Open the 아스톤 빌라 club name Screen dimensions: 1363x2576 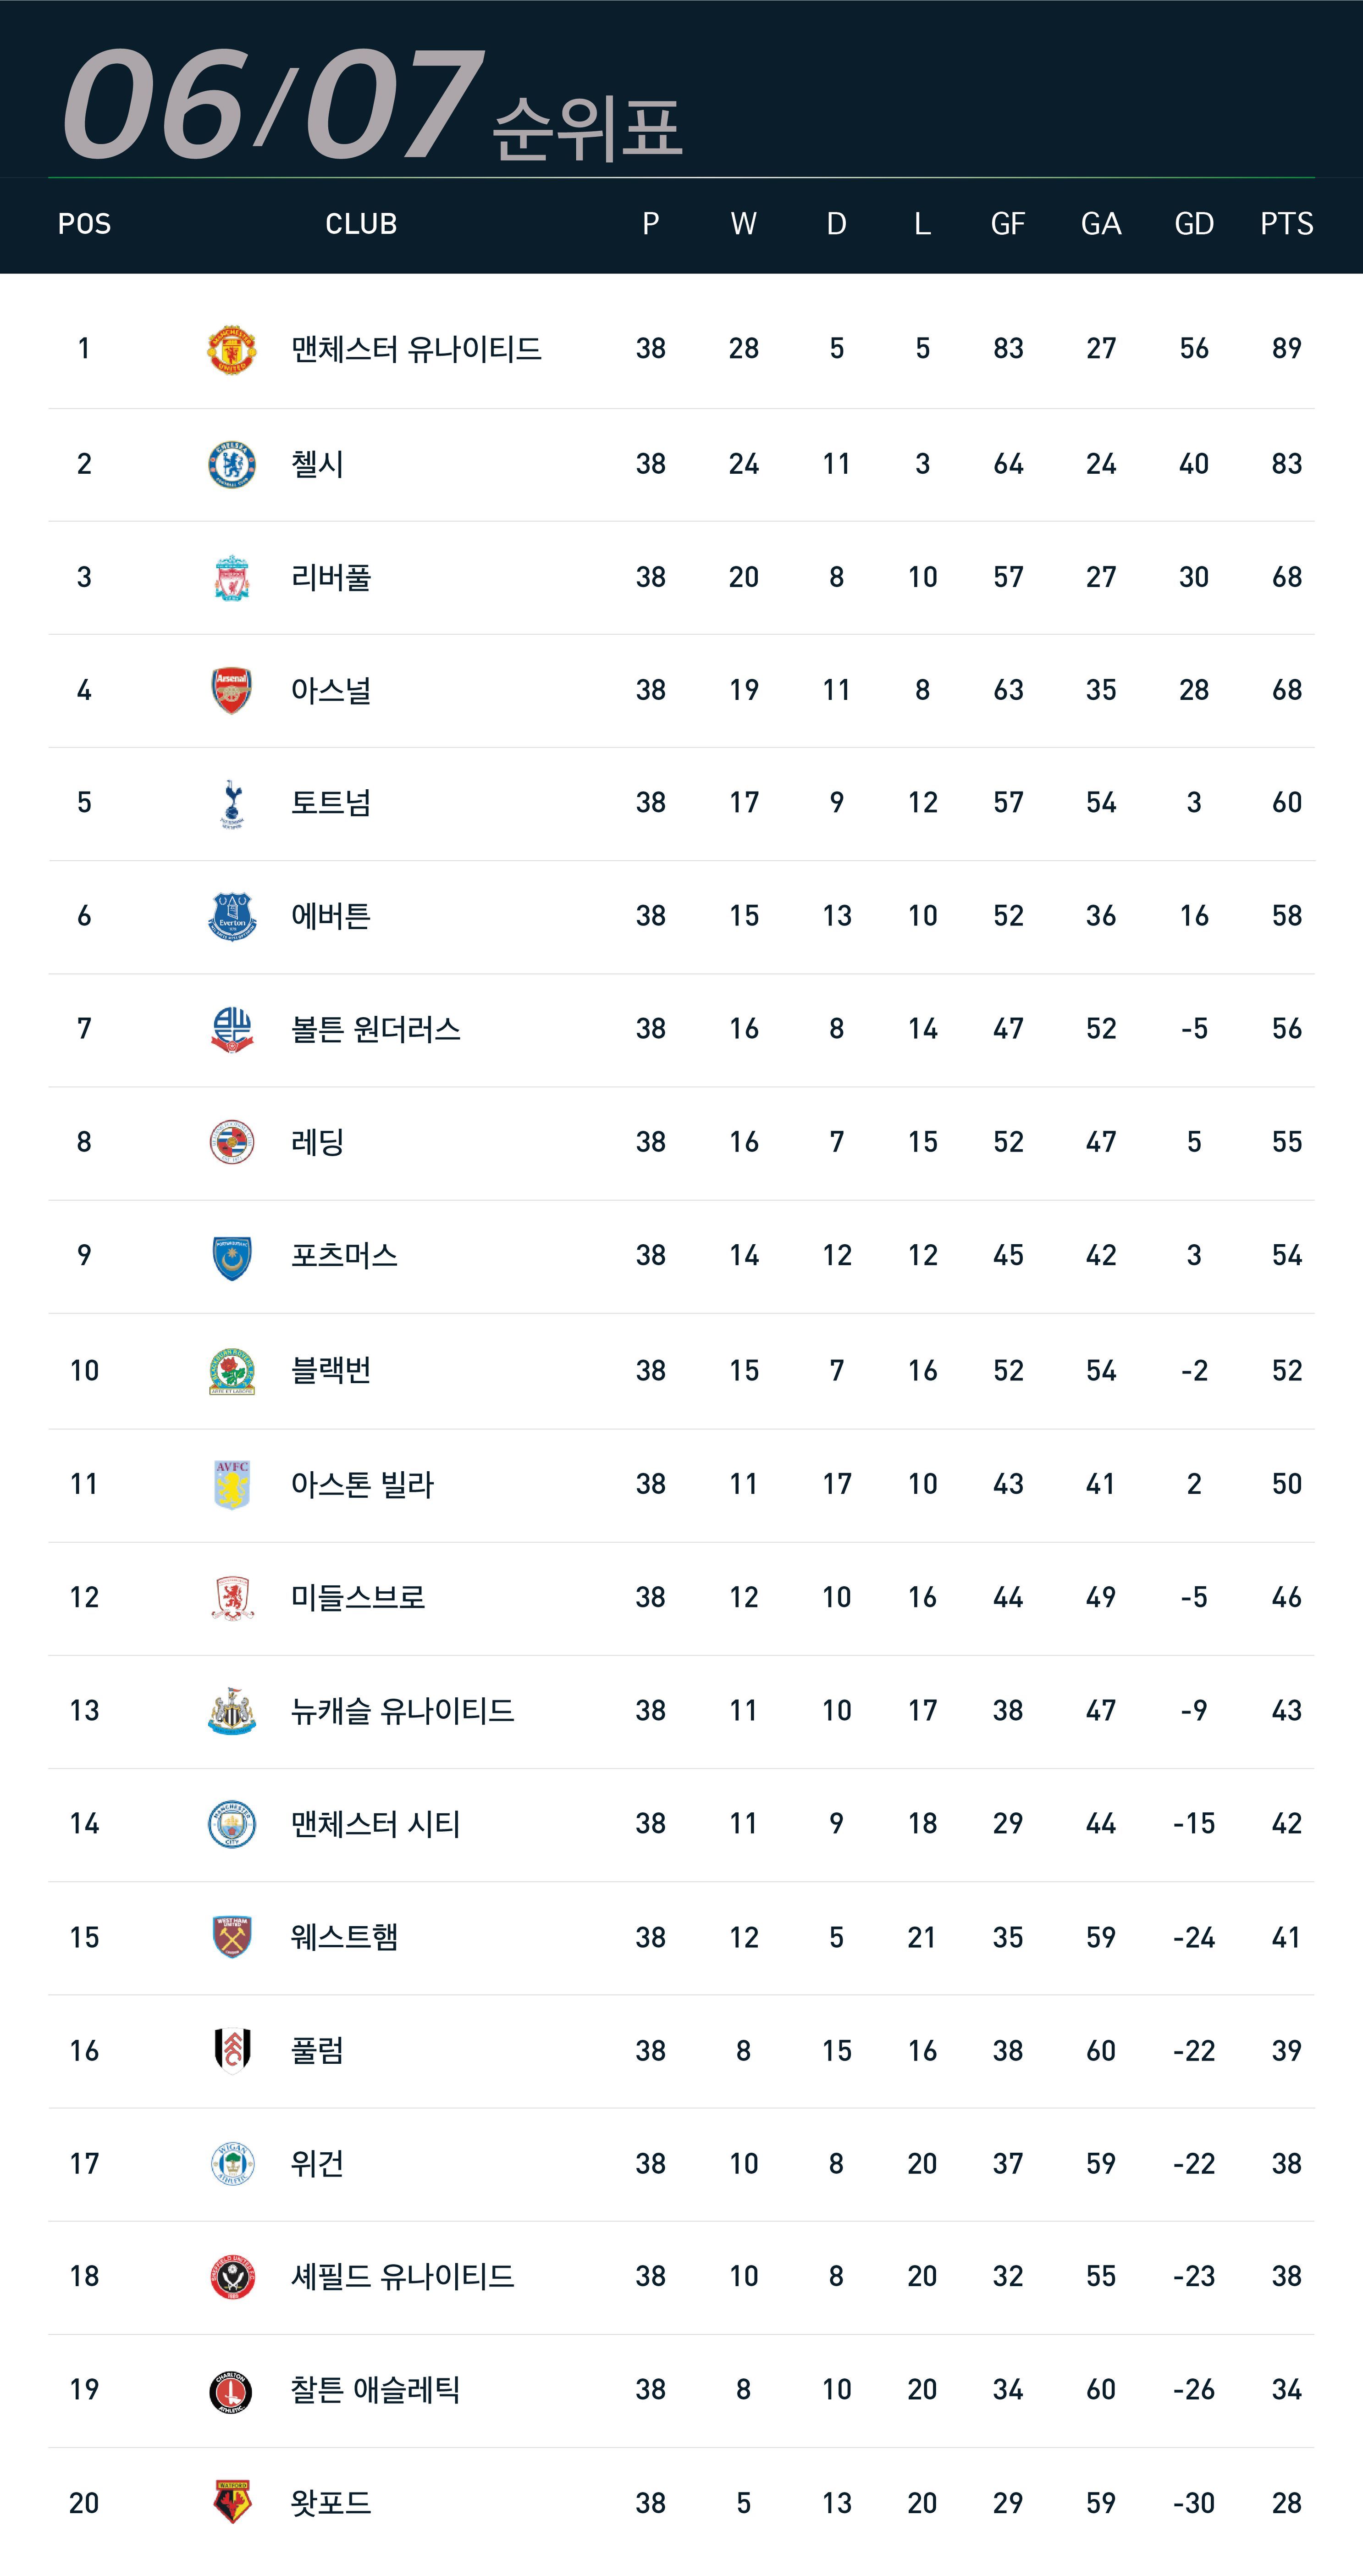tap(362, 1484)
